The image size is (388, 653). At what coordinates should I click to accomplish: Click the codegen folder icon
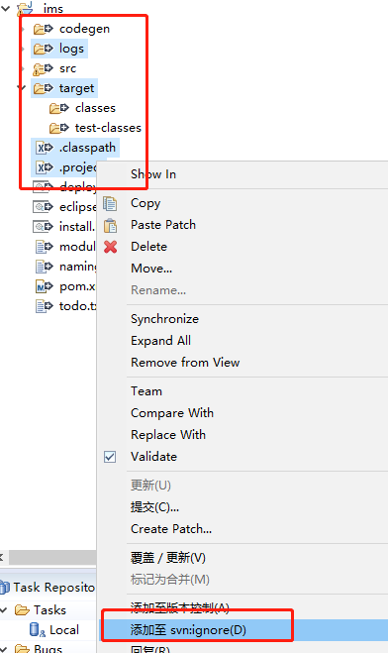click(43, 29)
